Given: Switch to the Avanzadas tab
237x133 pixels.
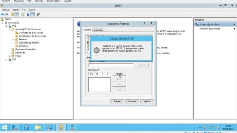Looking at the screenshot, I should 98,30.
